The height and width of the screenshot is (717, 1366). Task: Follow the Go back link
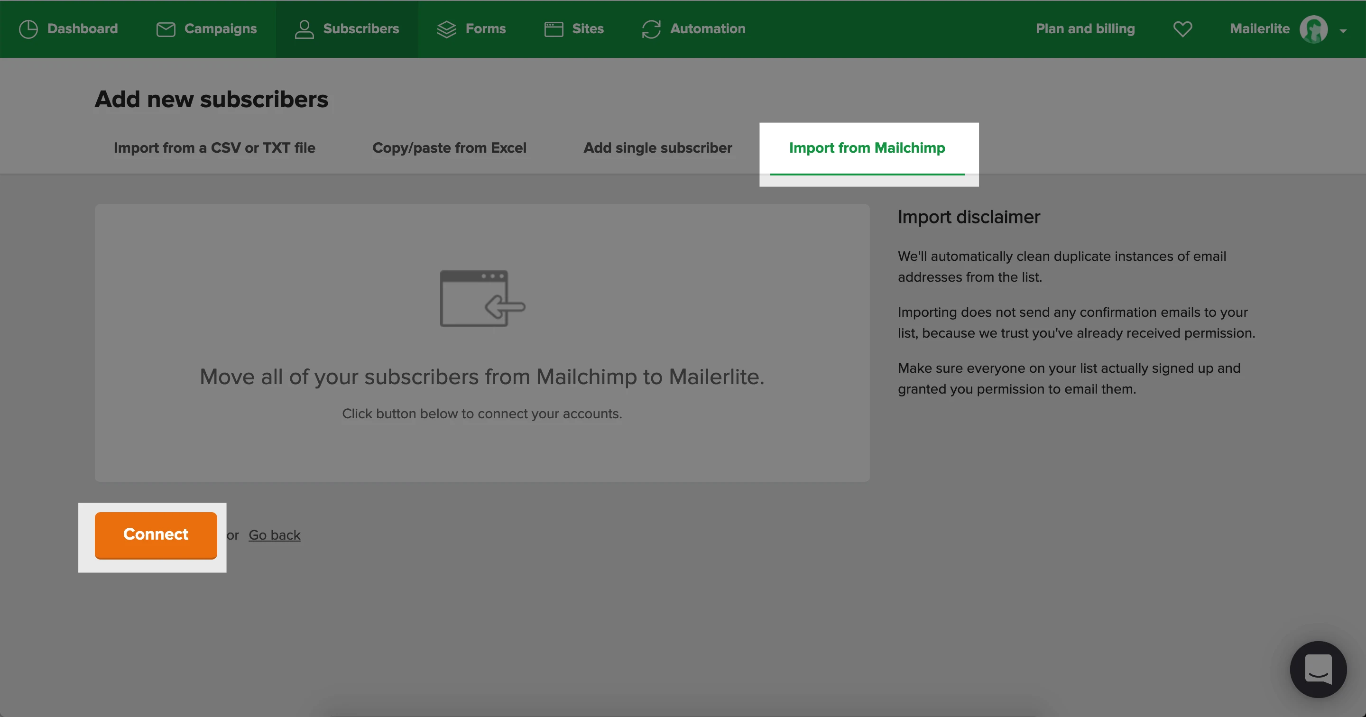coord(274,535)
